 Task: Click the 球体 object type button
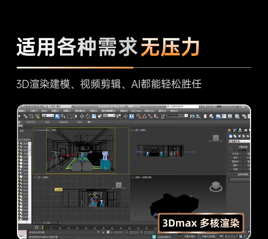[235, 157]
